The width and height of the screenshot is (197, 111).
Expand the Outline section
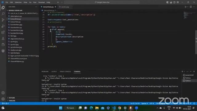coord(12,98)
